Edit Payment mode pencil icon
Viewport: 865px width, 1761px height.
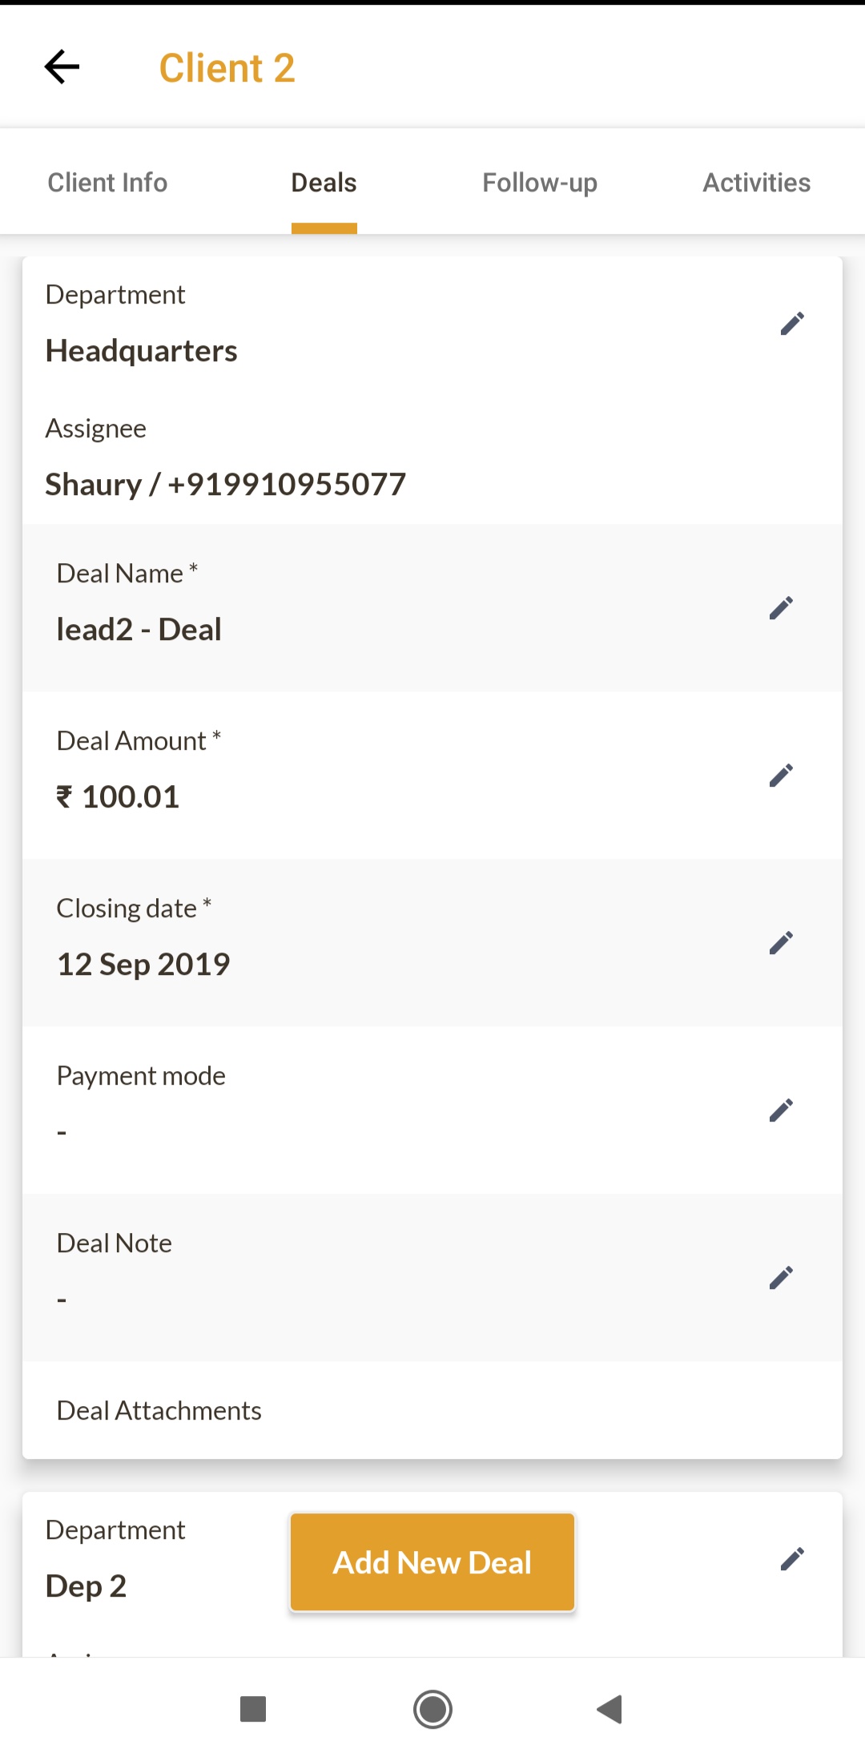pyautogui.click(x=780, y=1110)
